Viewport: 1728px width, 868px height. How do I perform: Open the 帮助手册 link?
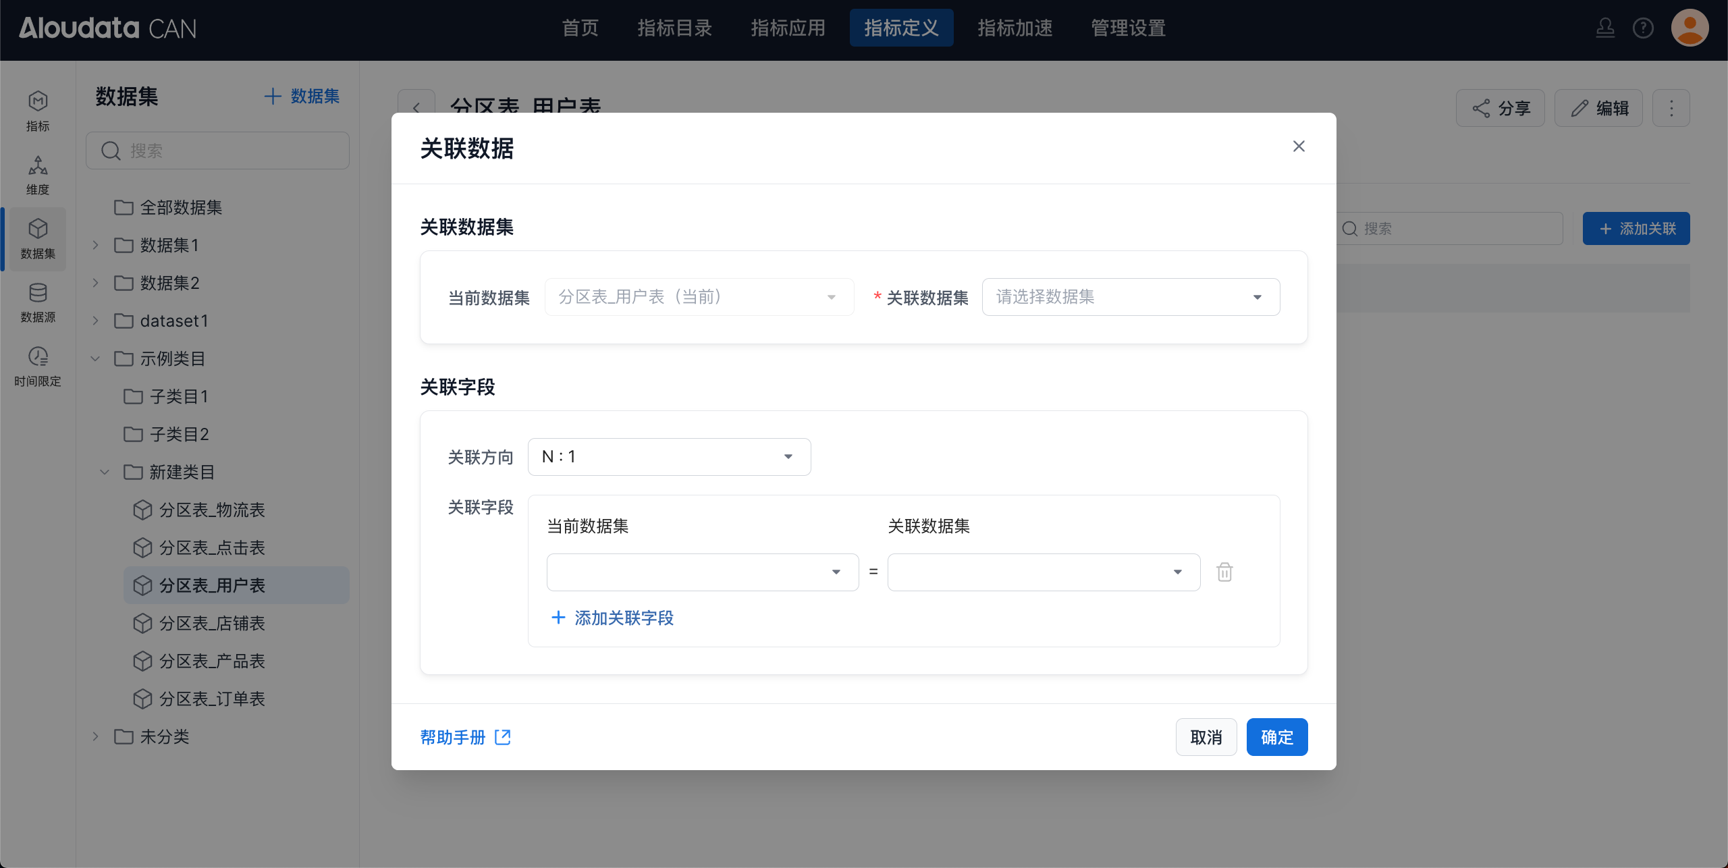pyautogui.click(x=453, y=737)
